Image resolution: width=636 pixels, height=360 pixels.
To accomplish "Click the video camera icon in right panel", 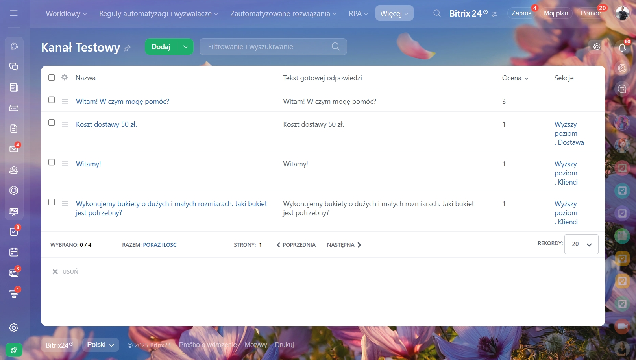I will 622,326.
